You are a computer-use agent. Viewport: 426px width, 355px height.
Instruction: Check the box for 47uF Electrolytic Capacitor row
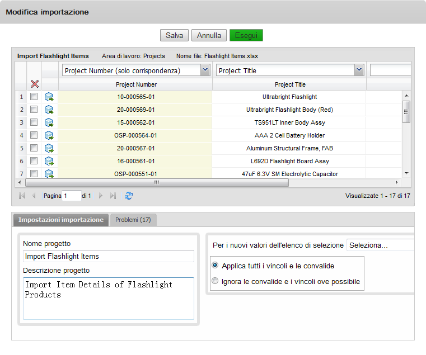(34, 174)
